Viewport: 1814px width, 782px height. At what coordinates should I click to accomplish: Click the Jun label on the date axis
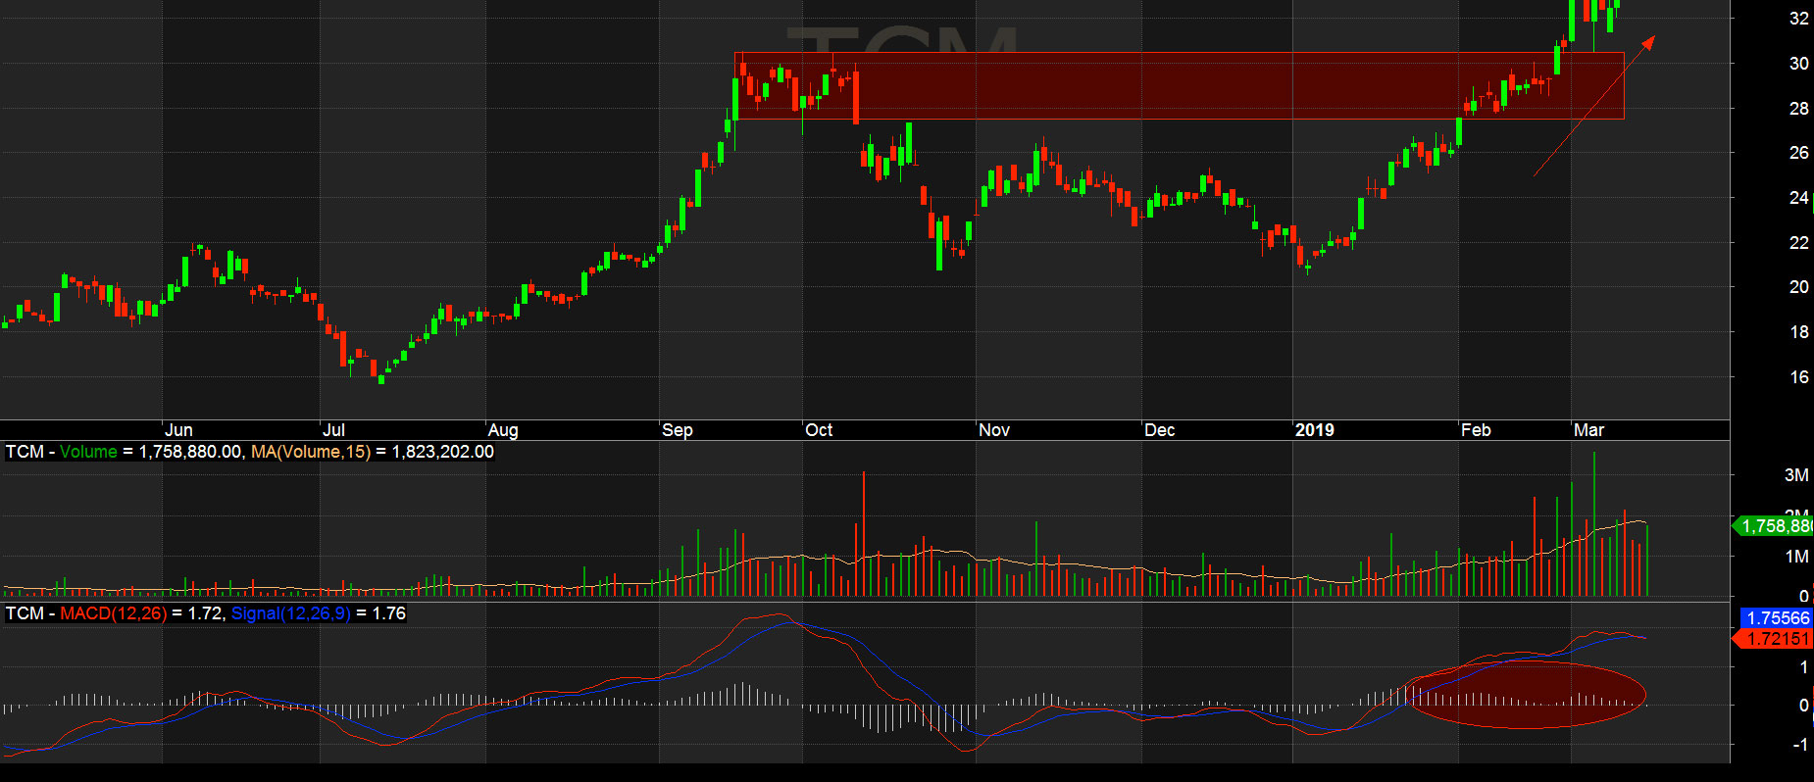[178, 430]
